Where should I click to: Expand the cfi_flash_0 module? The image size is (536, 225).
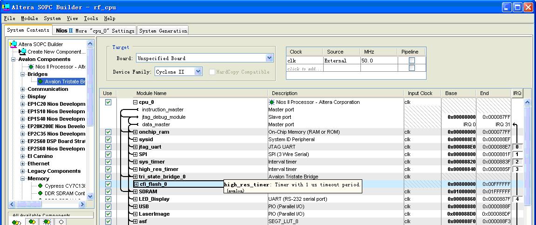(x=136, y=184)
